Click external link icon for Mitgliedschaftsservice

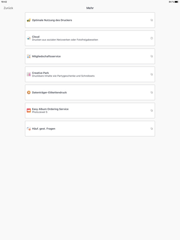click(x=152, y=56)
